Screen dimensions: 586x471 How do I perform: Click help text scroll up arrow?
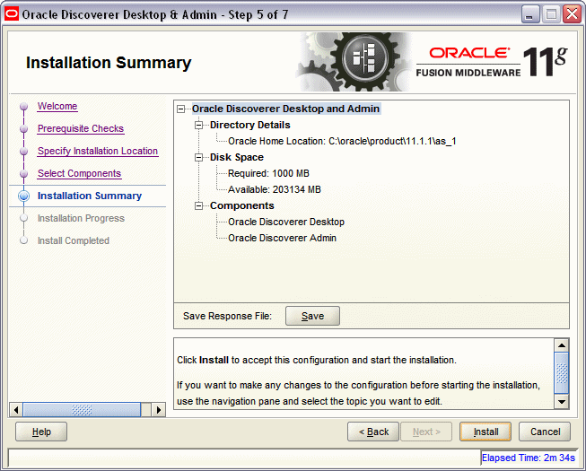click(x=562, y=345)
